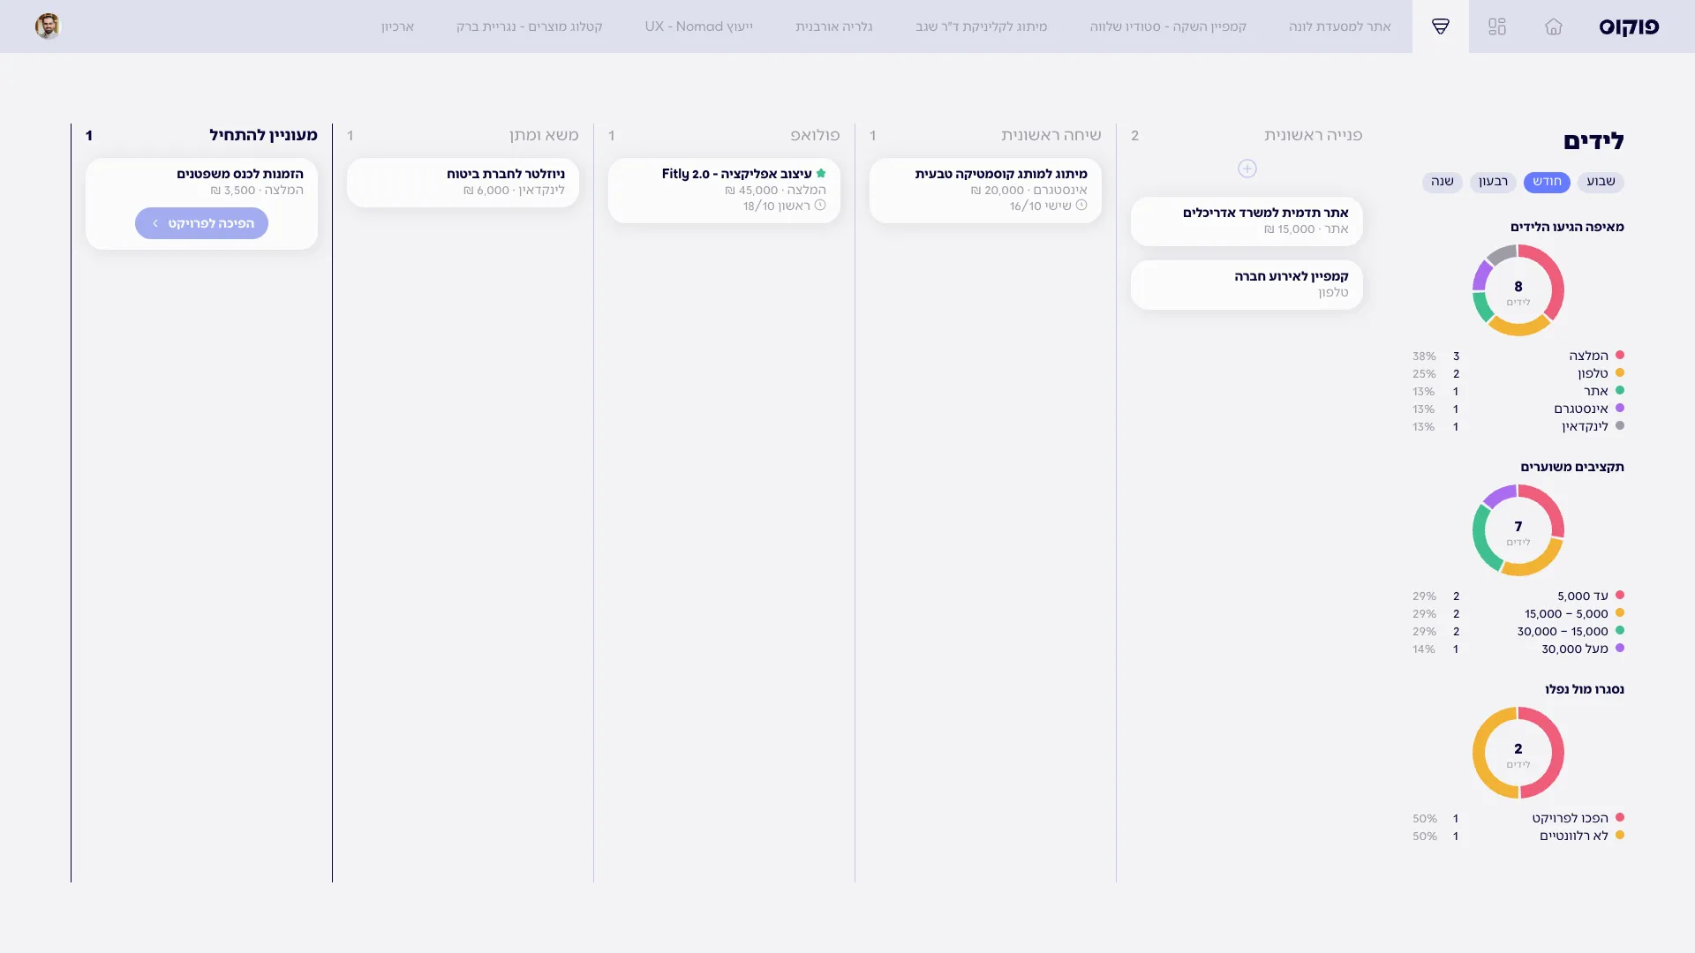Click the פנייה ראשונית column header

[x=1313, y=135]
